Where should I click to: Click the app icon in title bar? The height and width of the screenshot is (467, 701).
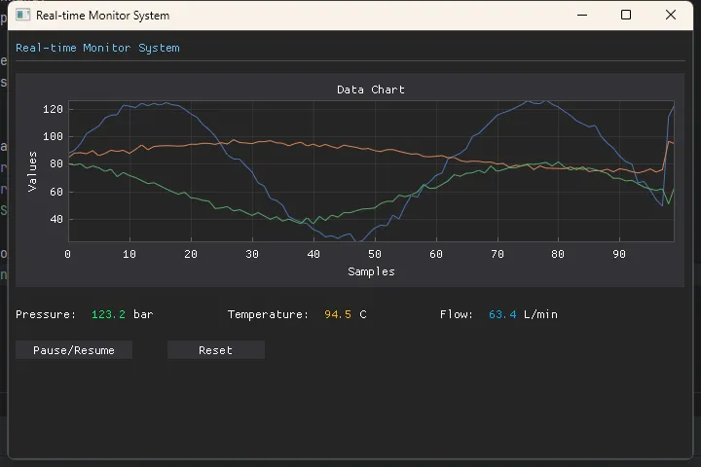point(22,16)
